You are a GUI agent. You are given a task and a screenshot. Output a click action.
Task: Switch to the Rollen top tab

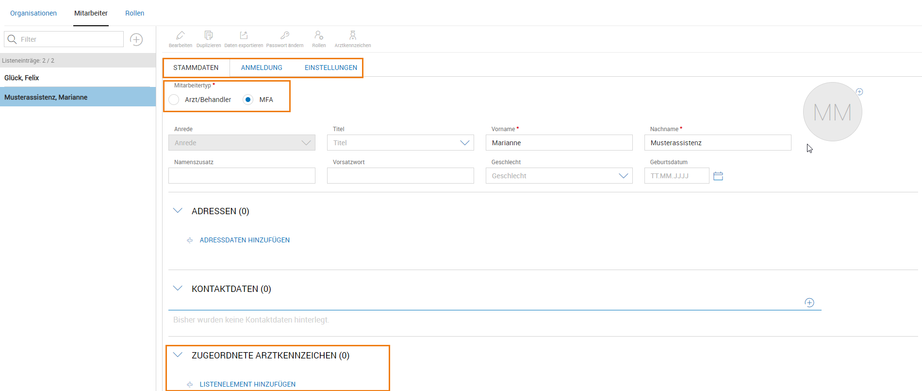(135, 13)
